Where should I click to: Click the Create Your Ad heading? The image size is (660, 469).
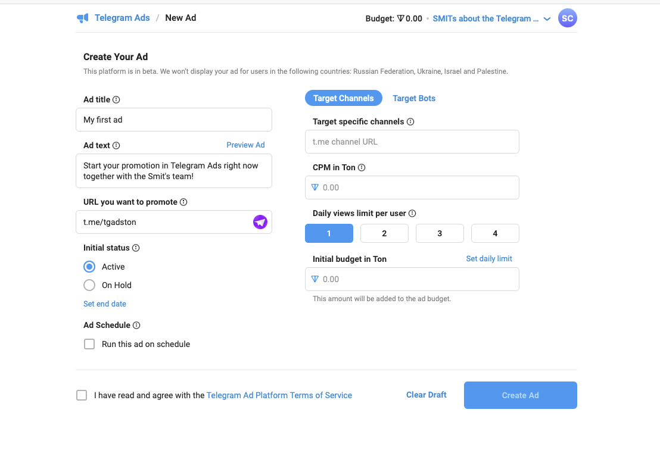[116, 57]
